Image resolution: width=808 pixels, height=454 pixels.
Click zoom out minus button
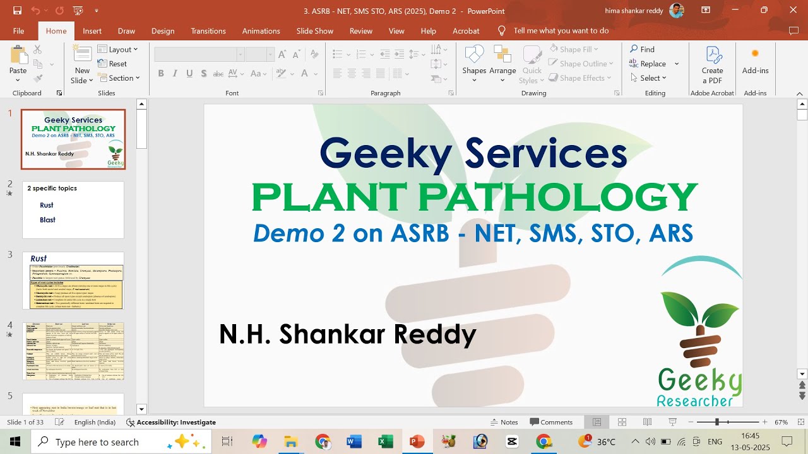click(691, 422)
